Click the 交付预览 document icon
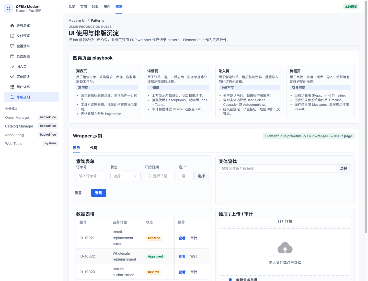 pos(12,36)
